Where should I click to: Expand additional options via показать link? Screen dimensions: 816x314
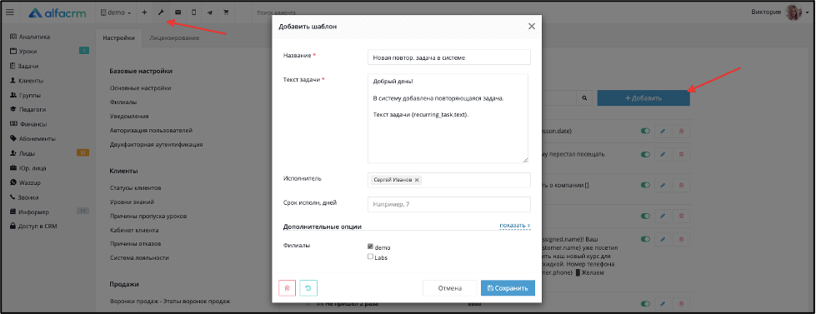click(514, 225)
